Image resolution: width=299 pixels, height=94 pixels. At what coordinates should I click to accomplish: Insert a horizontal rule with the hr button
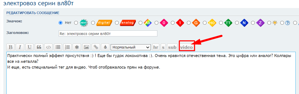(x=156, y=47)
